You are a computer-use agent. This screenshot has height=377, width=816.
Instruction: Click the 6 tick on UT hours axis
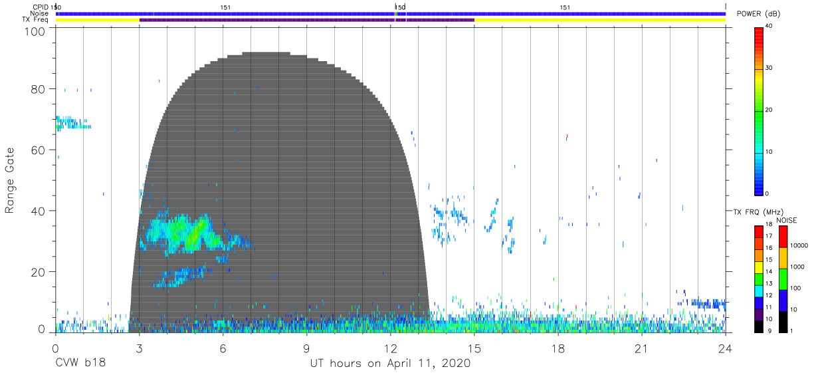[x=223, y=348]
